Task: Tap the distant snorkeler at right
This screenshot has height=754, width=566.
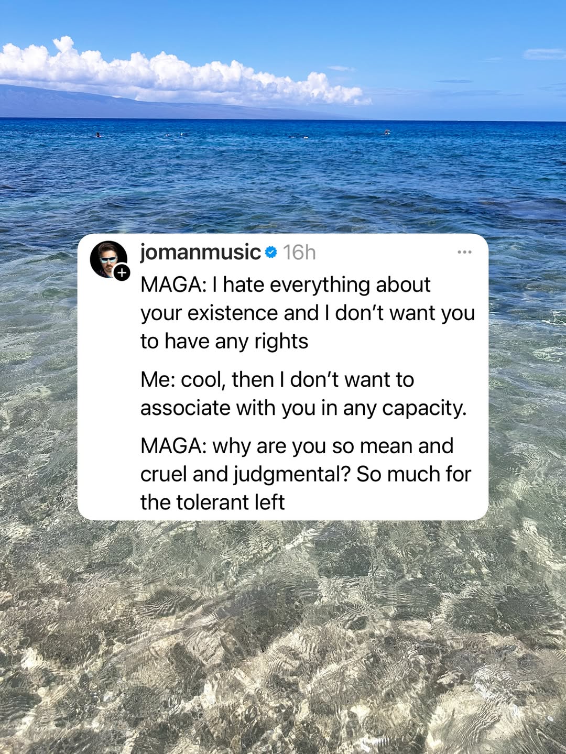Action: tap(387, 132)
